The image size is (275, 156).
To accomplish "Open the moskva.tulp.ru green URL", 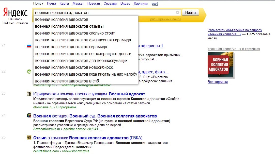I will coord(44,85).
